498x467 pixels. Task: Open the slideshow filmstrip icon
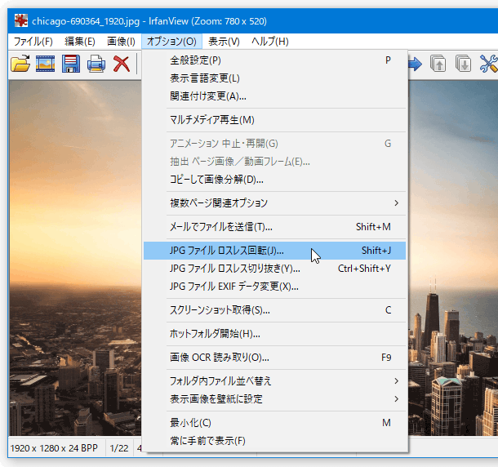[45, 64]
